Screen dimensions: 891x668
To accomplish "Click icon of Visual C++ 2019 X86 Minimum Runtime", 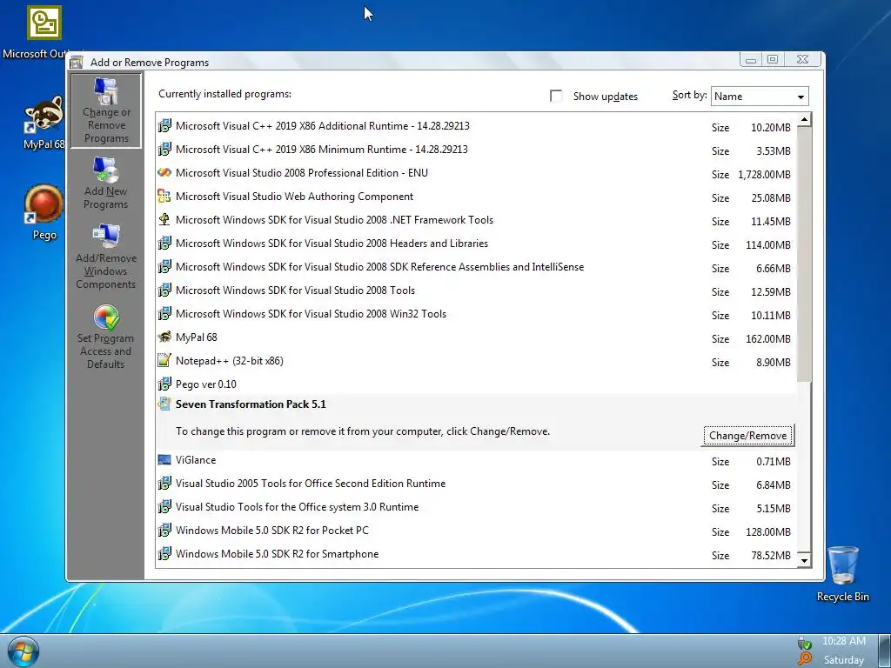I will [164, 150].
